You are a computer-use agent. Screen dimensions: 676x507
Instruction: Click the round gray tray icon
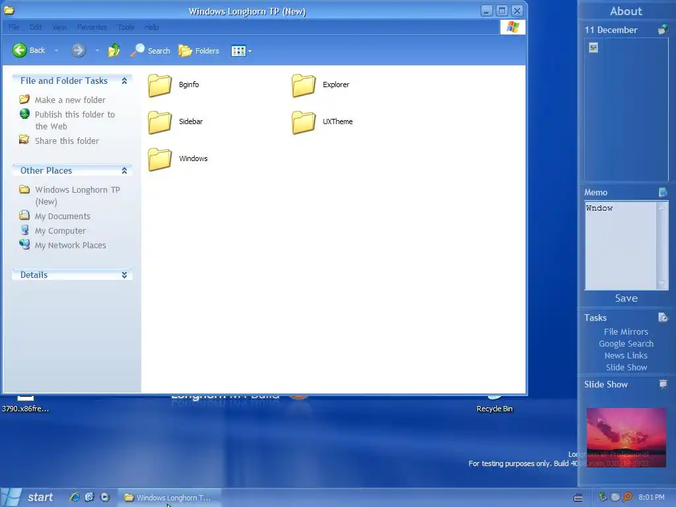pos(615,497)
